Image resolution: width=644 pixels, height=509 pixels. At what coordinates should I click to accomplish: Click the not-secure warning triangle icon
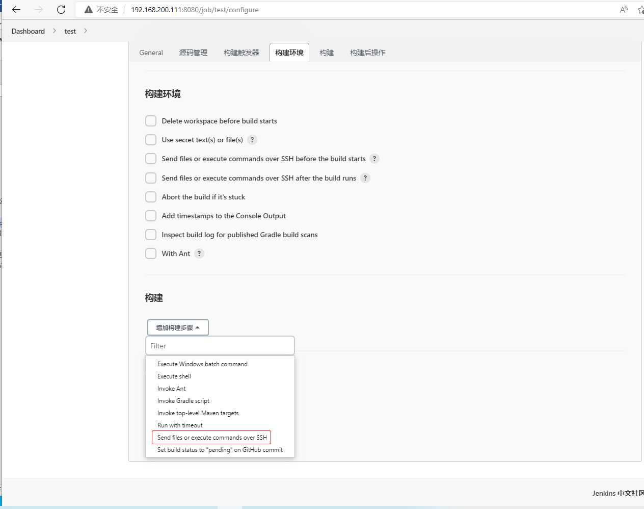pyautogui.click(x=89, y=10)
